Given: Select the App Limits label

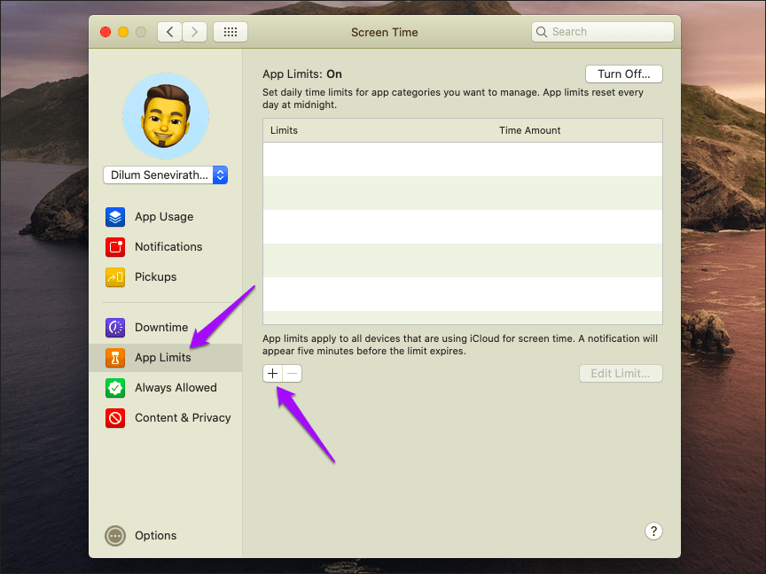Looking at the screenshot, I should pyautogui.click(x=162, y=358).
